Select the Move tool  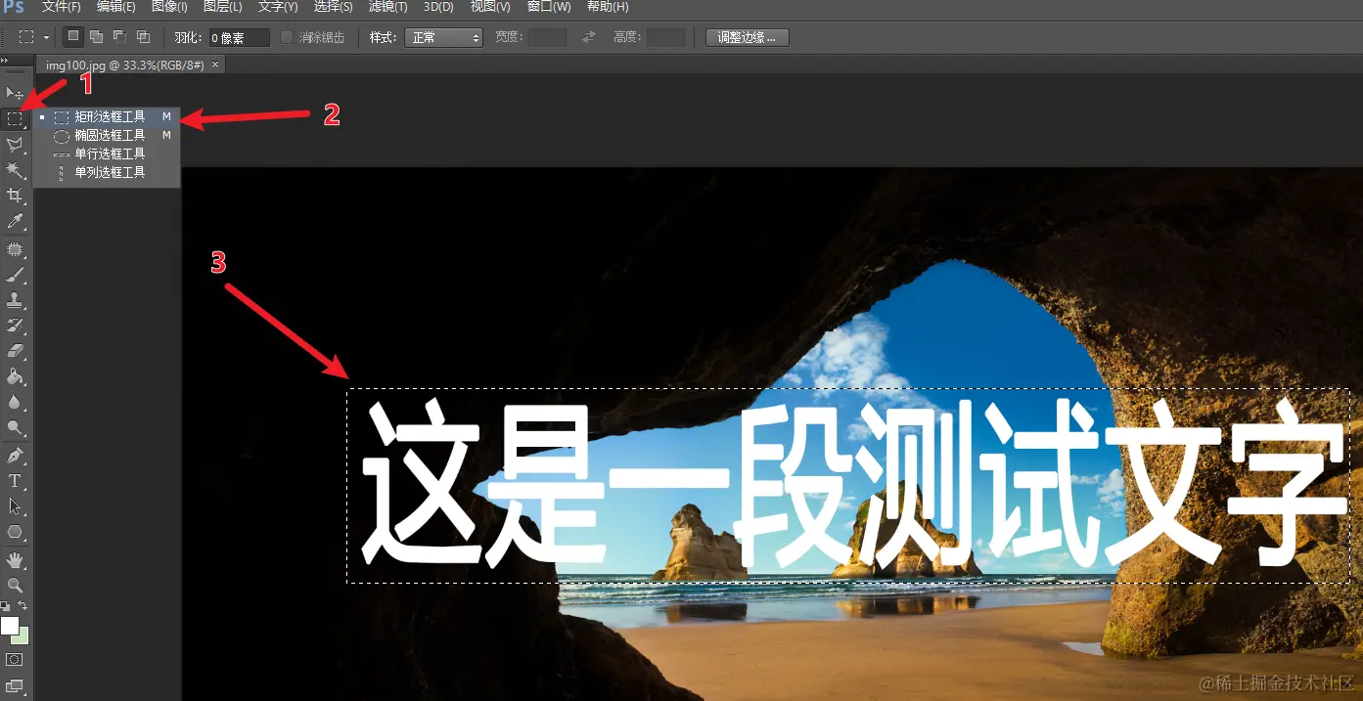(x=14, y=93)
